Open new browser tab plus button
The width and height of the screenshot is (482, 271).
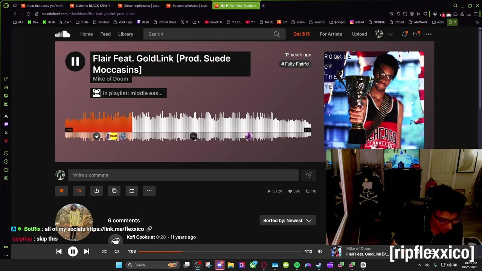(263, 6)
